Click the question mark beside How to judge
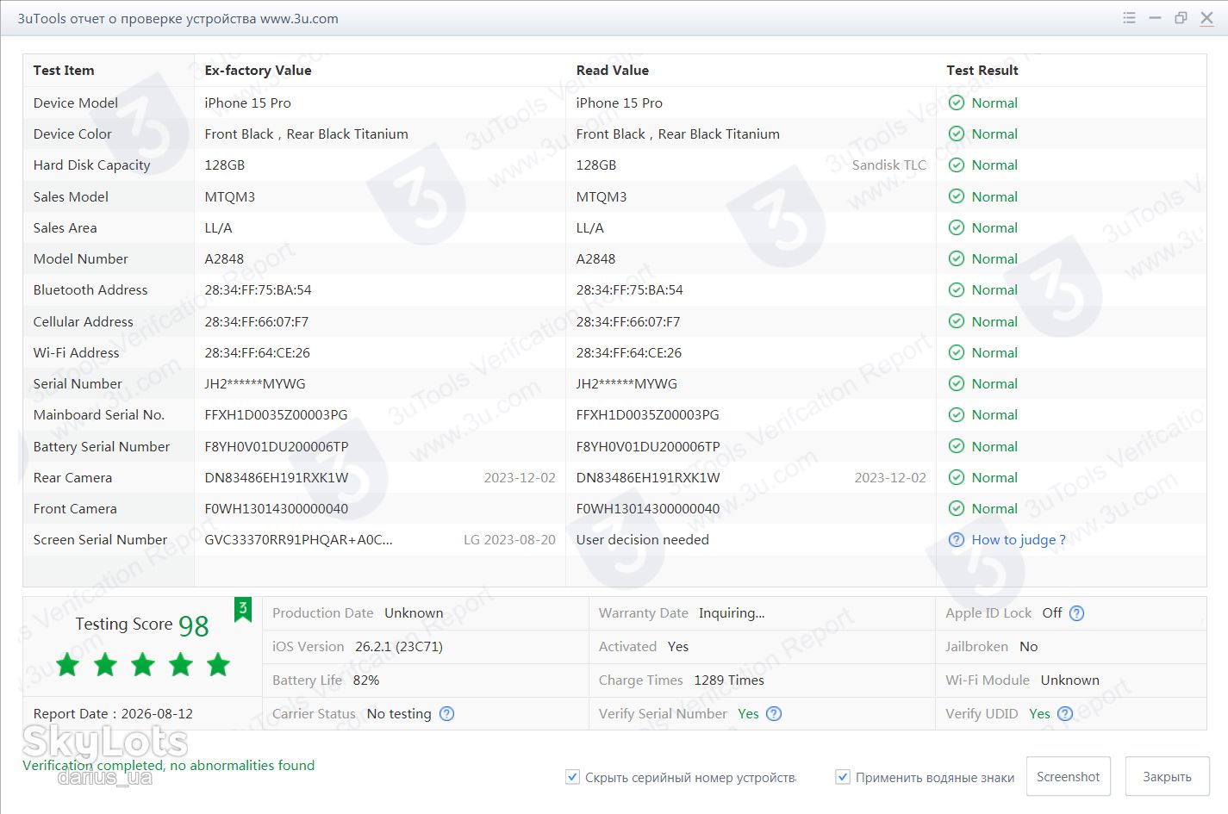1228x814 pixels. (x=957, y=540)
